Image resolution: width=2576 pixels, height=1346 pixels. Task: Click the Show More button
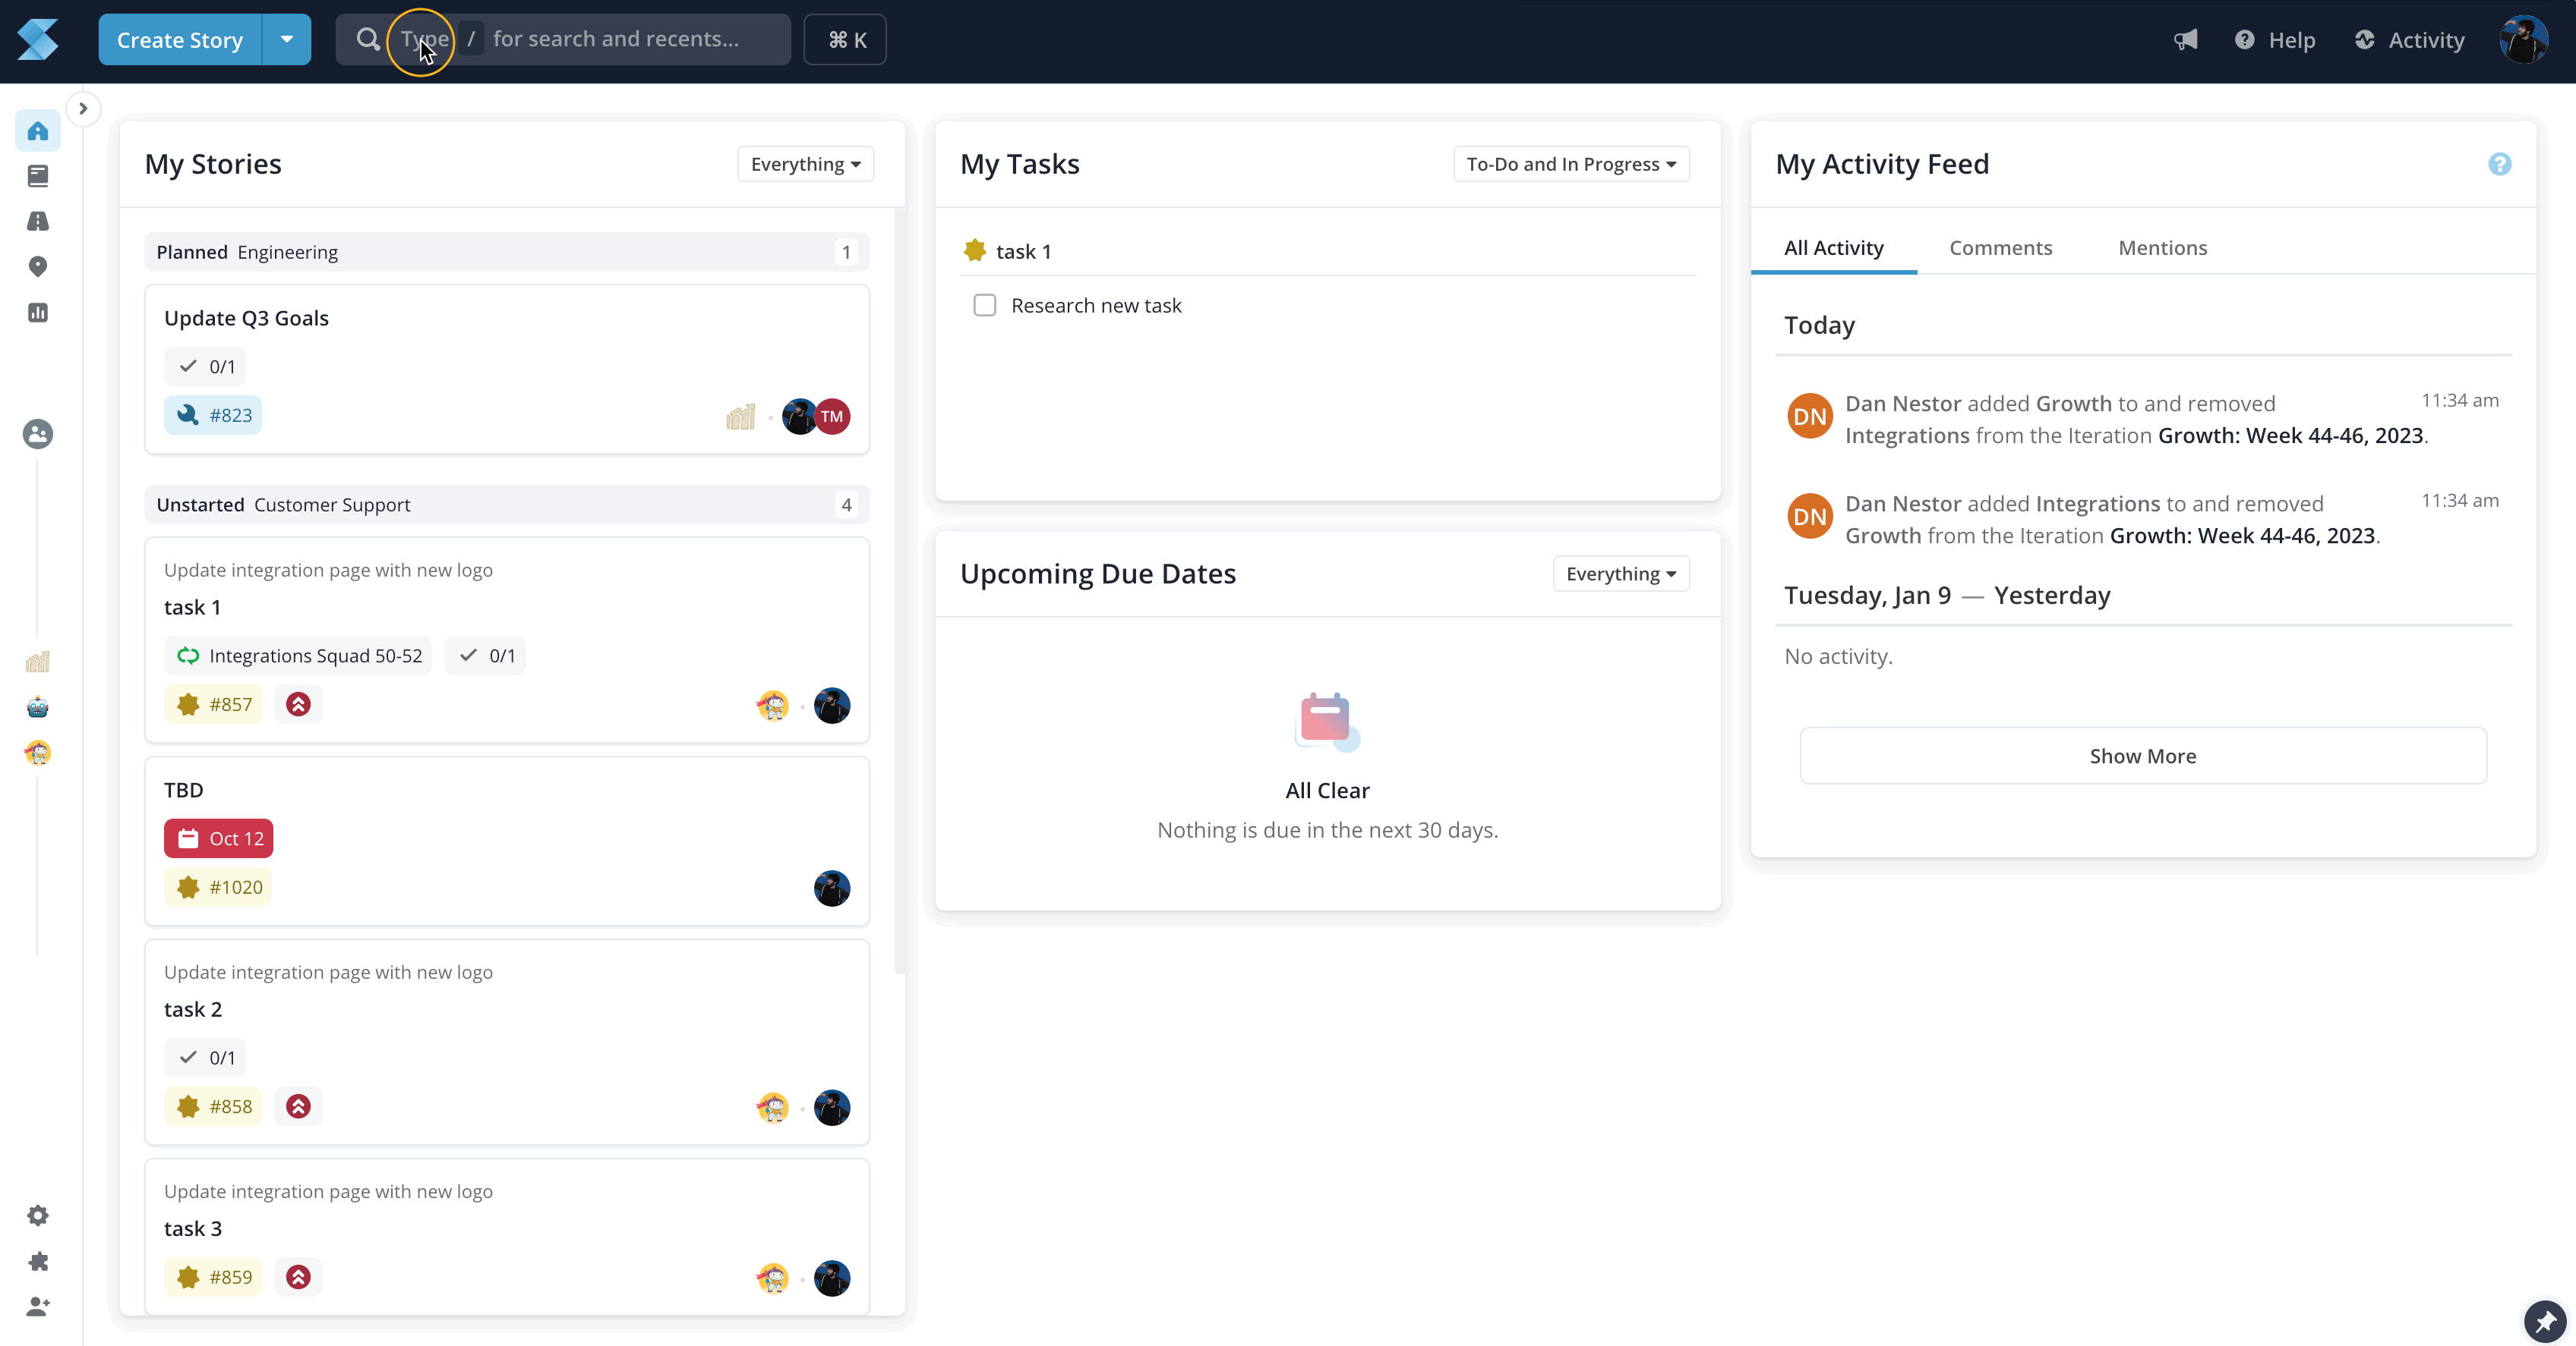tap(2143, 756)
